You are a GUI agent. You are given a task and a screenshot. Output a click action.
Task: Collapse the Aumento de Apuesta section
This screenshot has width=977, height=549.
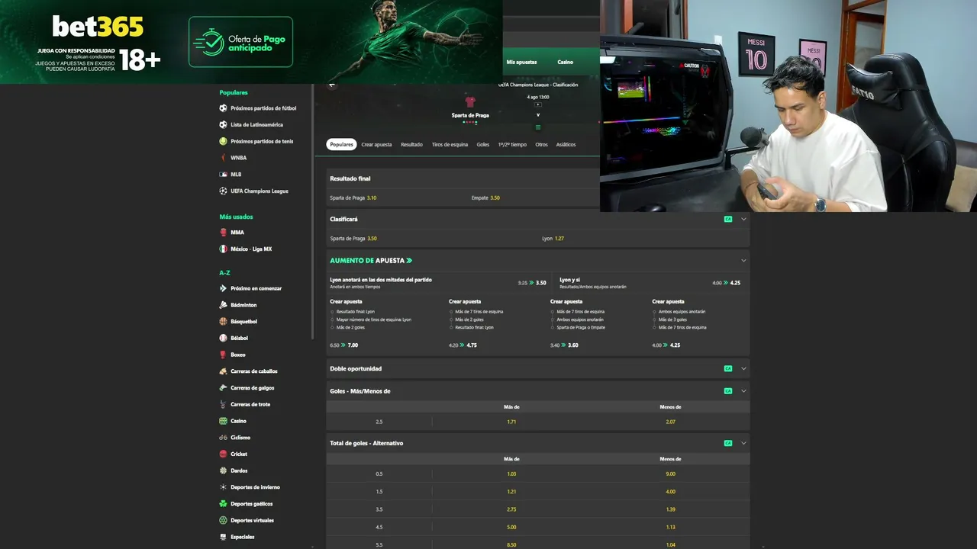point(743,260)
